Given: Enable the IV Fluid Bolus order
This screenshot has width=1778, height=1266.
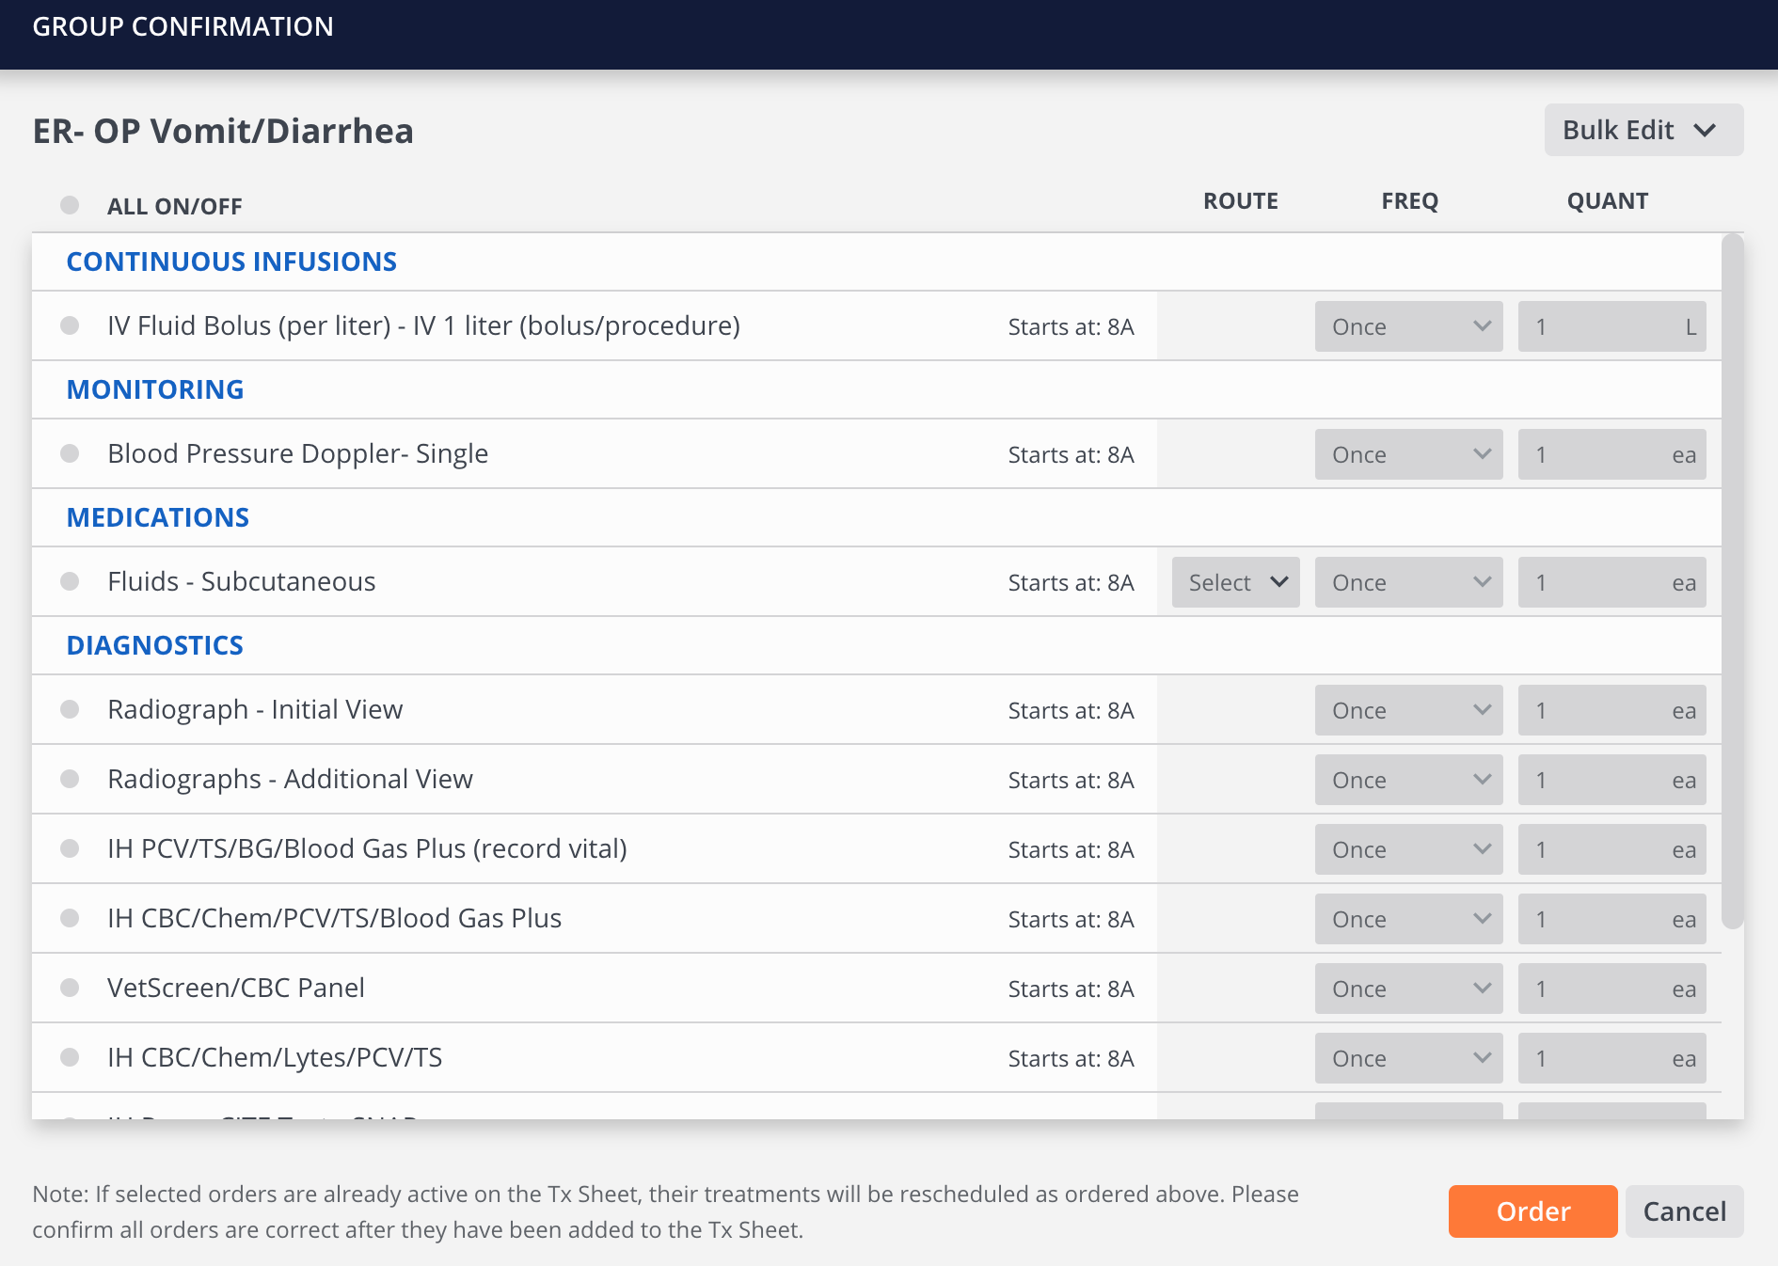Looking at the screenshot, I should click(x=70, y=325).
